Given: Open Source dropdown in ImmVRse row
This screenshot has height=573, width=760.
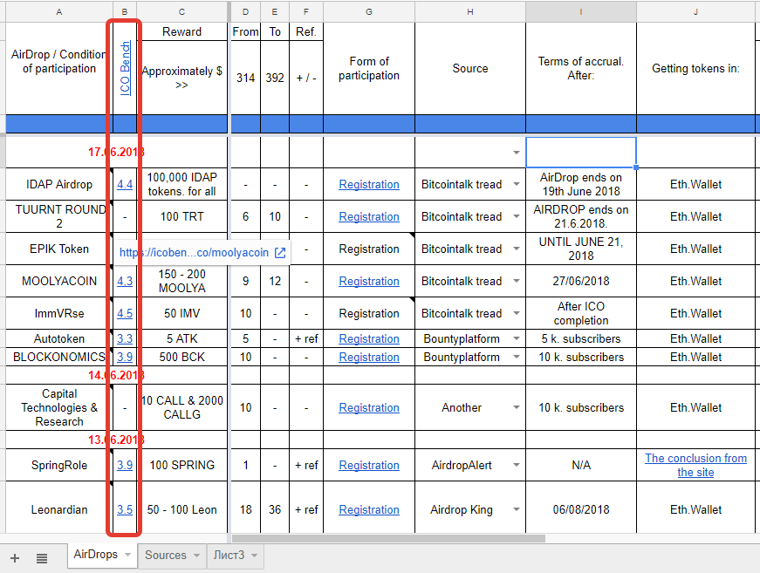Looking at the screenshot, I should (x=517, y=313).
